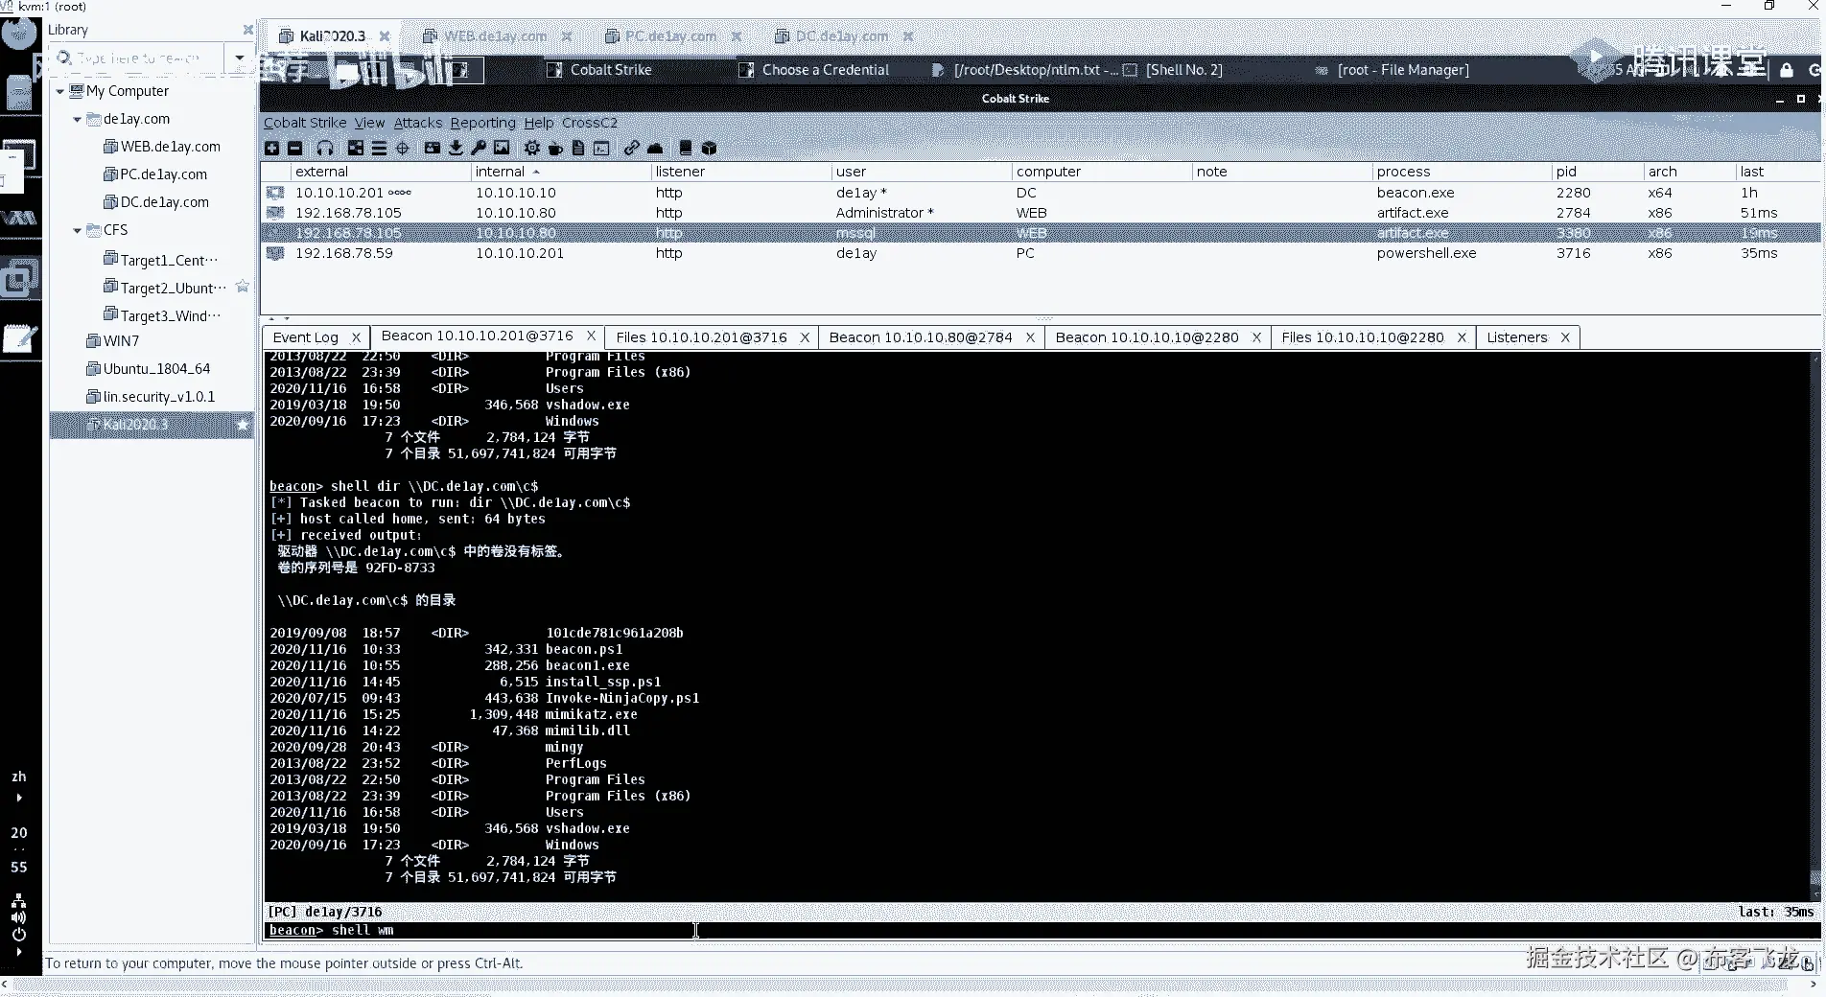Select PC.de1ay.com in the library tree

coord(163,174)
